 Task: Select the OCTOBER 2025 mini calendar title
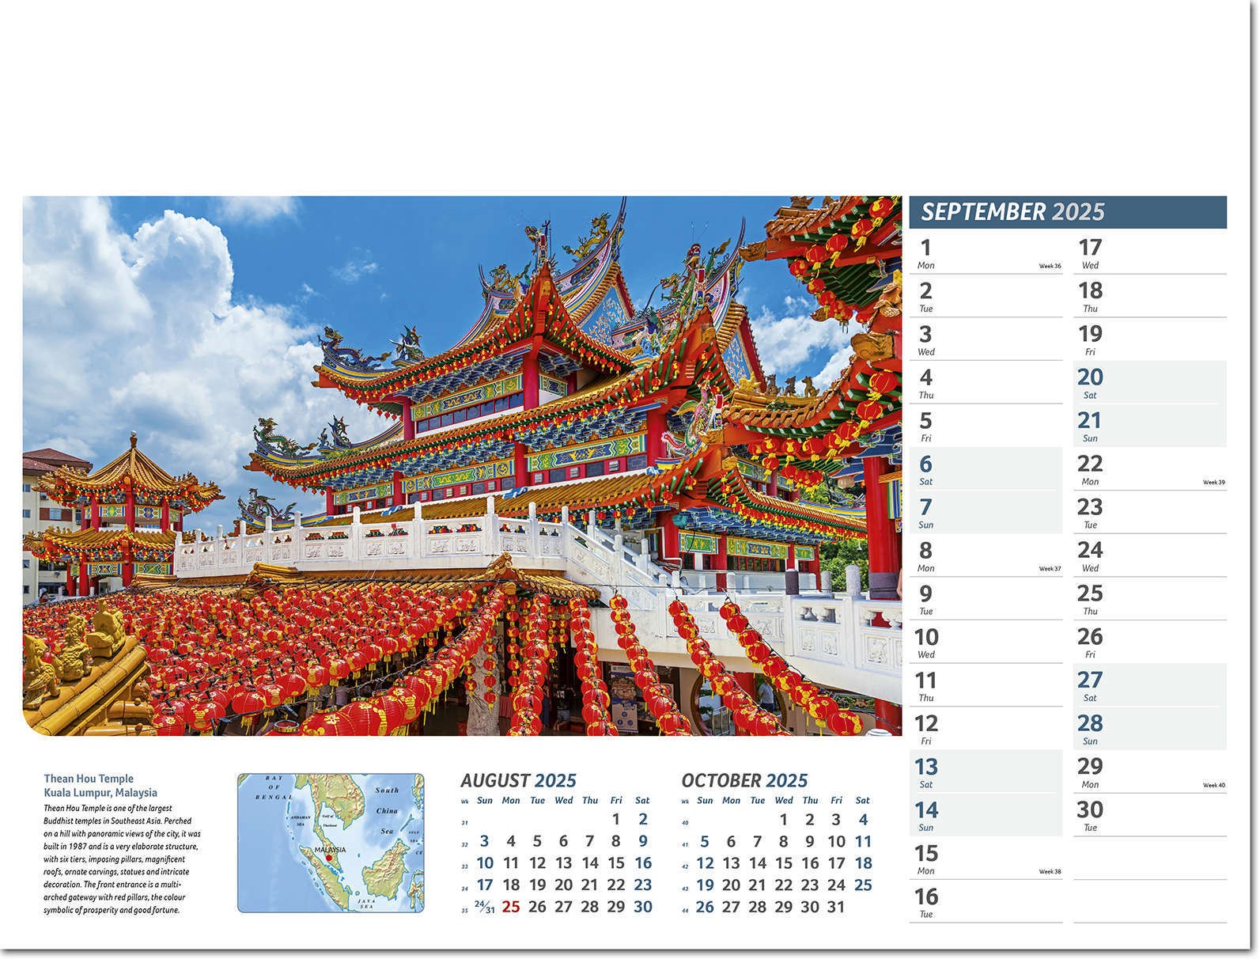click(744, 780)
